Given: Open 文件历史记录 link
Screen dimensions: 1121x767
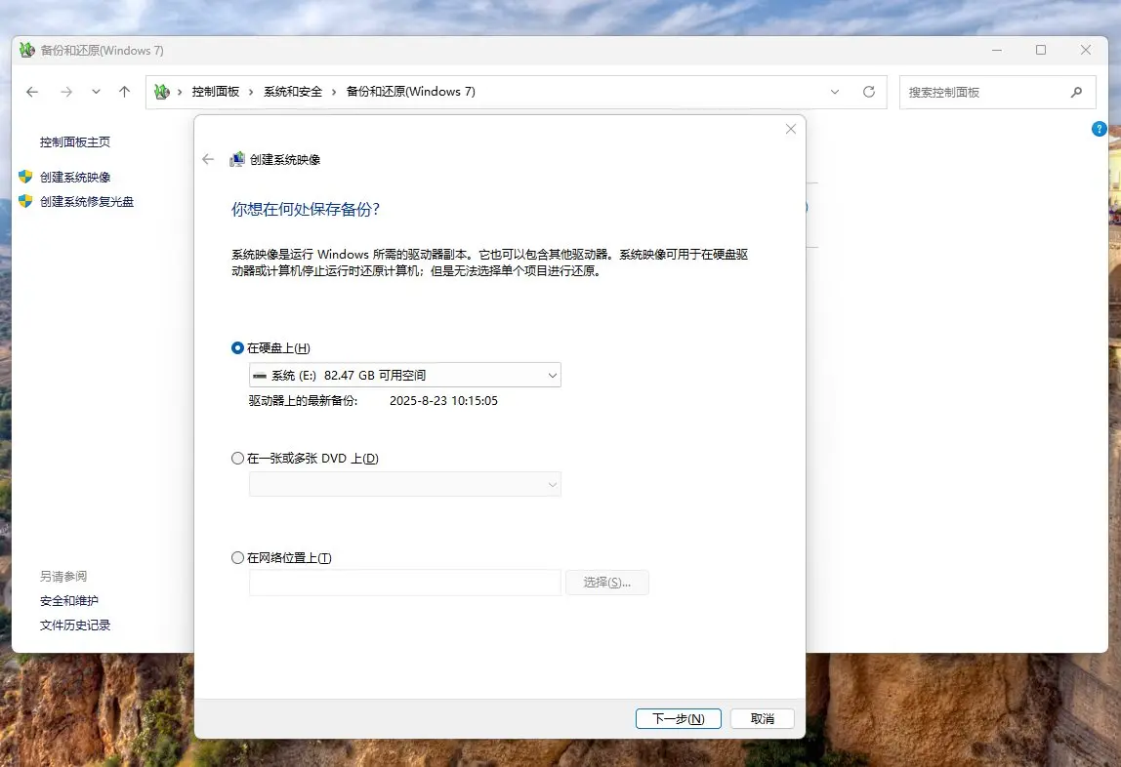Looking at the screenshot, I should [x=75, y=625].
